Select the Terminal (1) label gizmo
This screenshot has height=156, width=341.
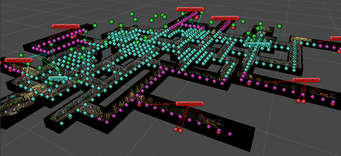[258, 44]
